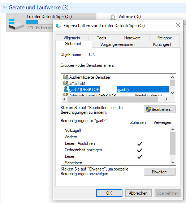Close the Eigenschaften dialog
The image size is (186, 203).
pos(178,25)
